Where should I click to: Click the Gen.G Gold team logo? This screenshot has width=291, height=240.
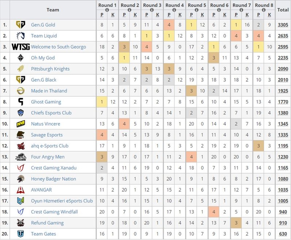tap(20, 25)
